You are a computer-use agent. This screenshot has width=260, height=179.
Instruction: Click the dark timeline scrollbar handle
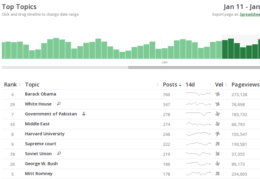click(x=194, y=68)
